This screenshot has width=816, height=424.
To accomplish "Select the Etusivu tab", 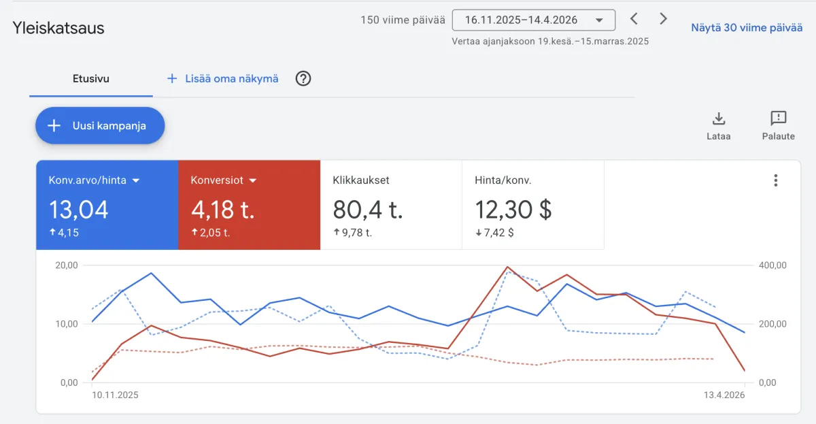I will pyautogui.click(x=91, y=78).
